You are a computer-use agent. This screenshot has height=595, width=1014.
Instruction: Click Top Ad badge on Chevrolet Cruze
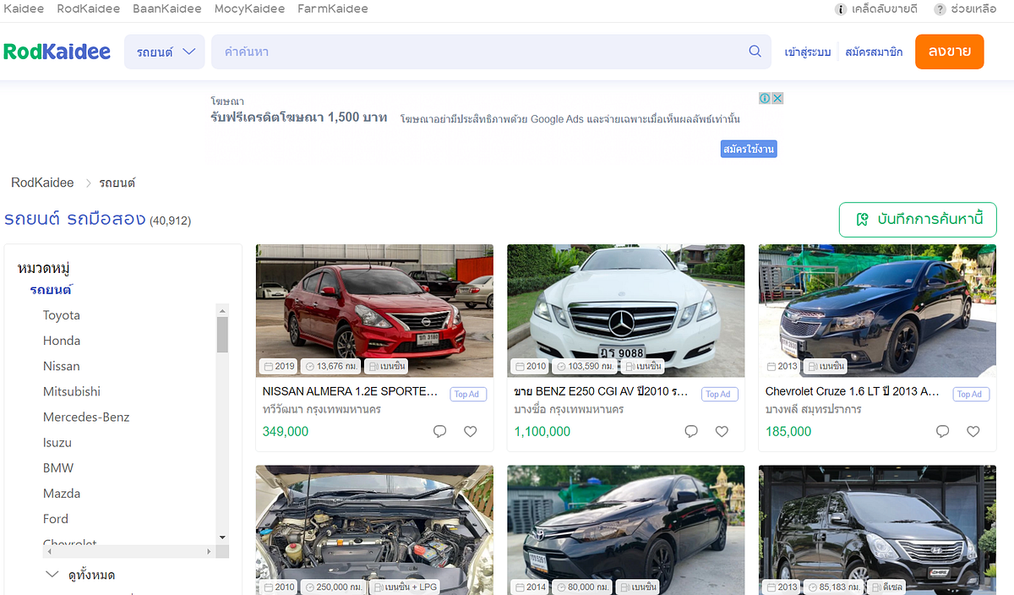point(970,394)
